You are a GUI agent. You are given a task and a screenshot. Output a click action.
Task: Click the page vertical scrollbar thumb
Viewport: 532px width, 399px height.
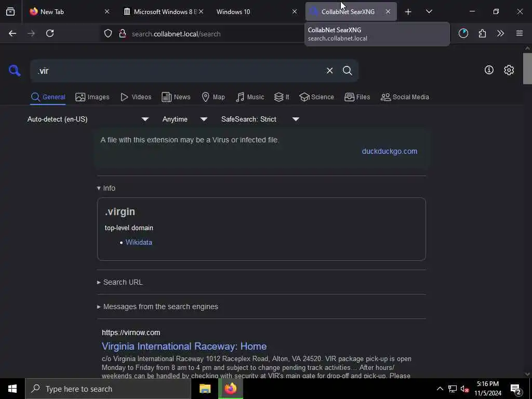point(527,69)
